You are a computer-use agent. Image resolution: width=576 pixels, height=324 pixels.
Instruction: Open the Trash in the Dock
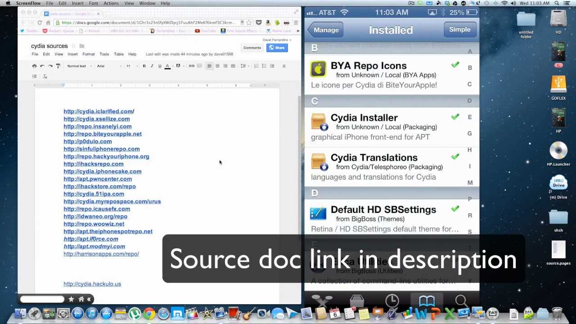[557, 313]
